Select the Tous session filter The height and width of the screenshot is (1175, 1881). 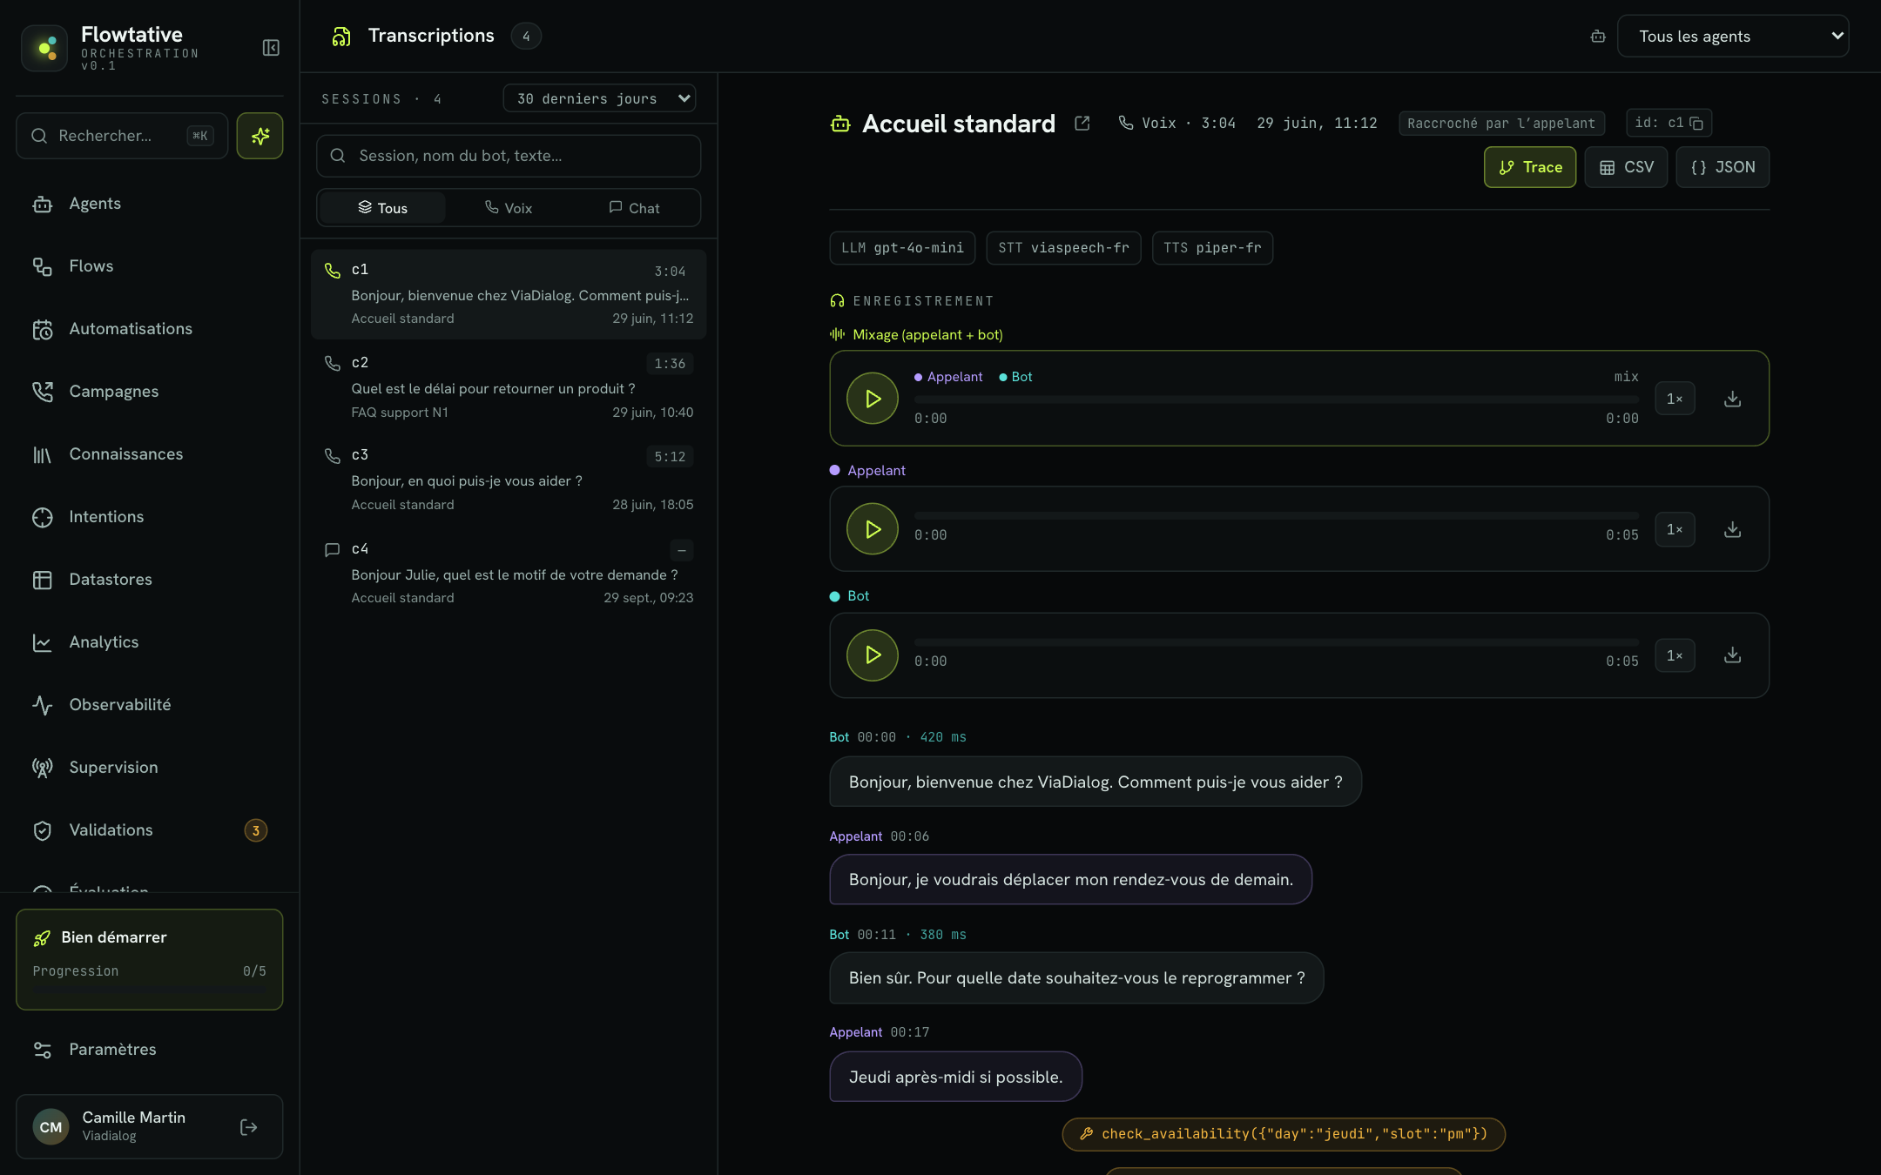383,208
